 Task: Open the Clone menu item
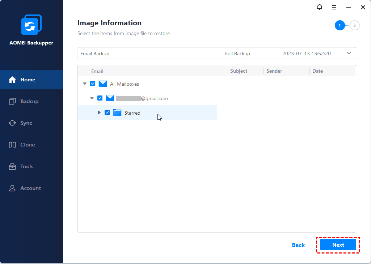tap(31, 145)
